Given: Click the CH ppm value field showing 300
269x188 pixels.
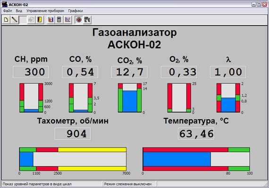Looking at the screenshot, I should pos(31,72).
